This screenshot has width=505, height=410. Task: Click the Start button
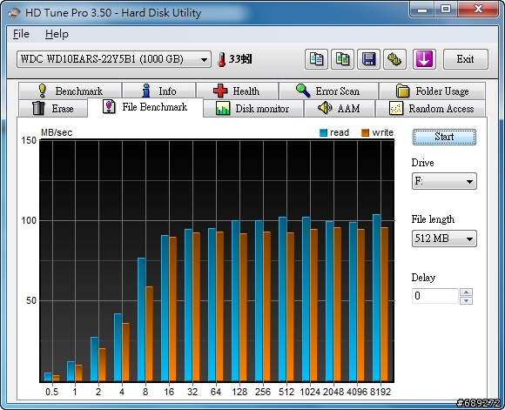tap(444, 137)
